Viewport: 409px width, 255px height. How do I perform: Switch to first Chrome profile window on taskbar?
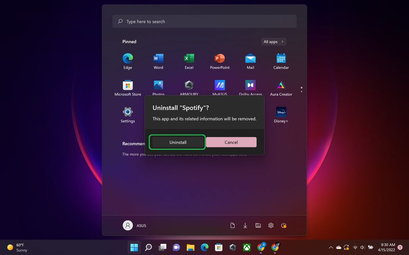pyautogui.click(x=261, y=247)
